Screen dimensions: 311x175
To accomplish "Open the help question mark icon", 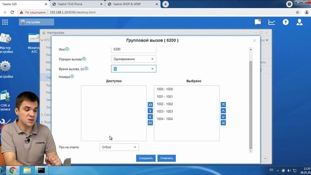I will pyautogui.click(x=286, y=22).
